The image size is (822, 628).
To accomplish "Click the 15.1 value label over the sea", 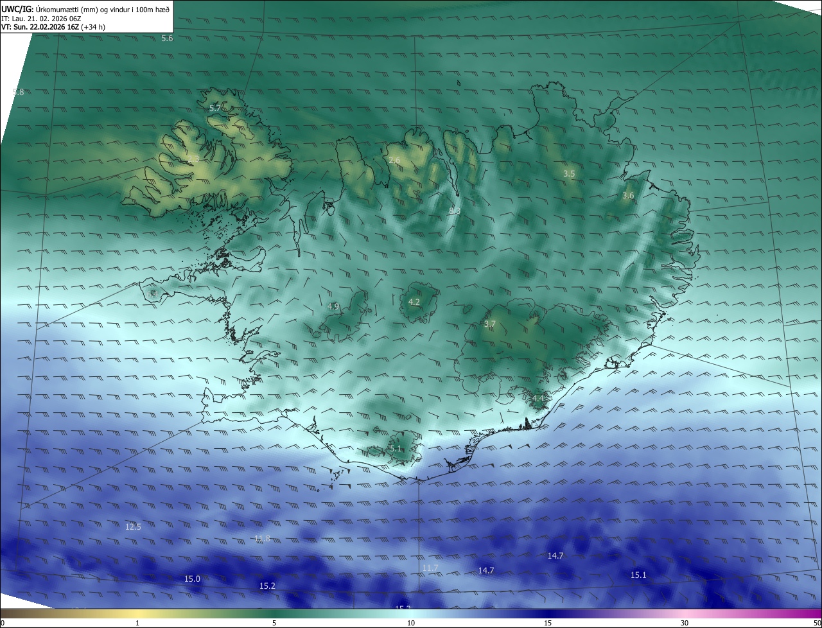I will click(638, 575).
